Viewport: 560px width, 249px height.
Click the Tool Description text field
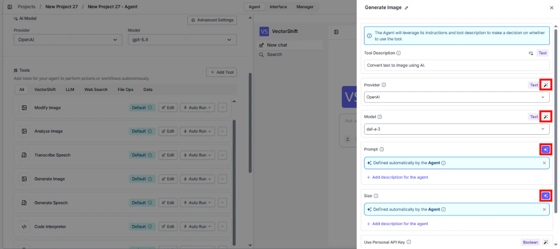click(x=457, y=65)
